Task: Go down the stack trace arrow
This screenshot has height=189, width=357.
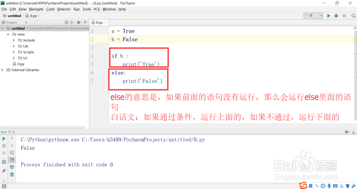Action: point(12,146)
